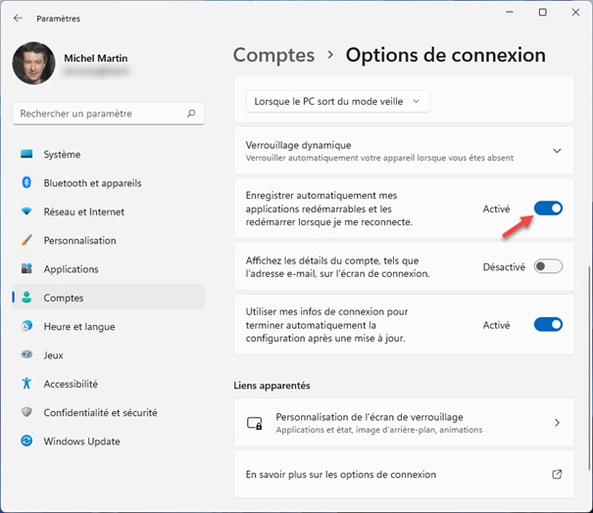593x513 pixels.
Task: Click the back arrow in title bar
Action: (18, 18)
